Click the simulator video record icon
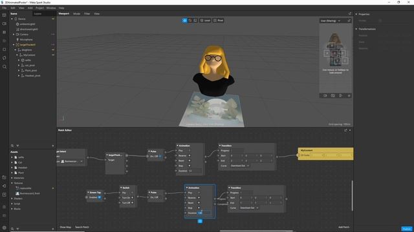 [325, 96]
